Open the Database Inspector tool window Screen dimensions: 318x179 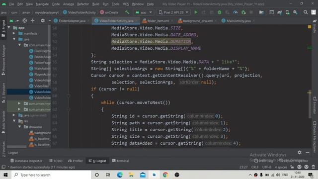26,161
